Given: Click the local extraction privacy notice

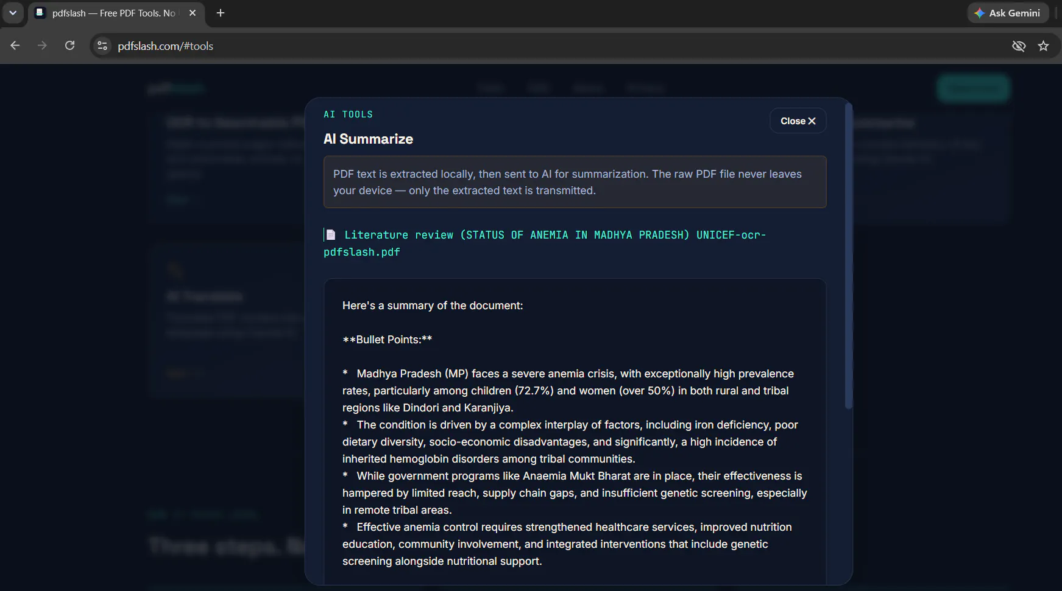Looking at the screenshot, I should tap(575, 182).
